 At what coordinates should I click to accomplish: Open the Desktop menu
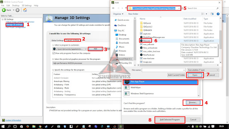click(16, 6)
